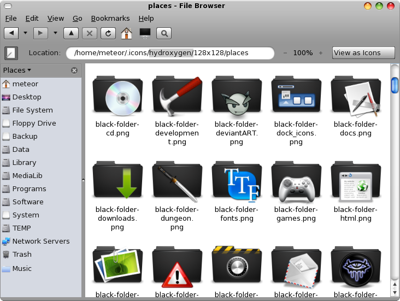Select Software drive in sidebar

tap(41, 202)
